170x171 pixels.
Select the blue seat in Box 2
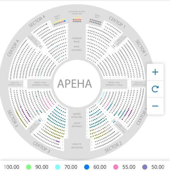(x=65, y=21)
